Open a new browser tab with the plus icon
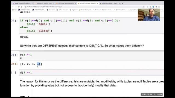Screen dimensions: 175x98 [x=123, y=4]
